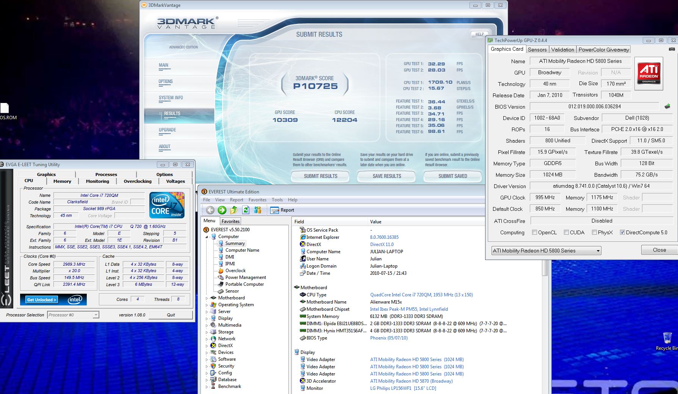Screen dimensions: 678x394
Task: Click GPU-Z BIOS save chip icon
Action: pyautogui.click(x=667, y=107)
